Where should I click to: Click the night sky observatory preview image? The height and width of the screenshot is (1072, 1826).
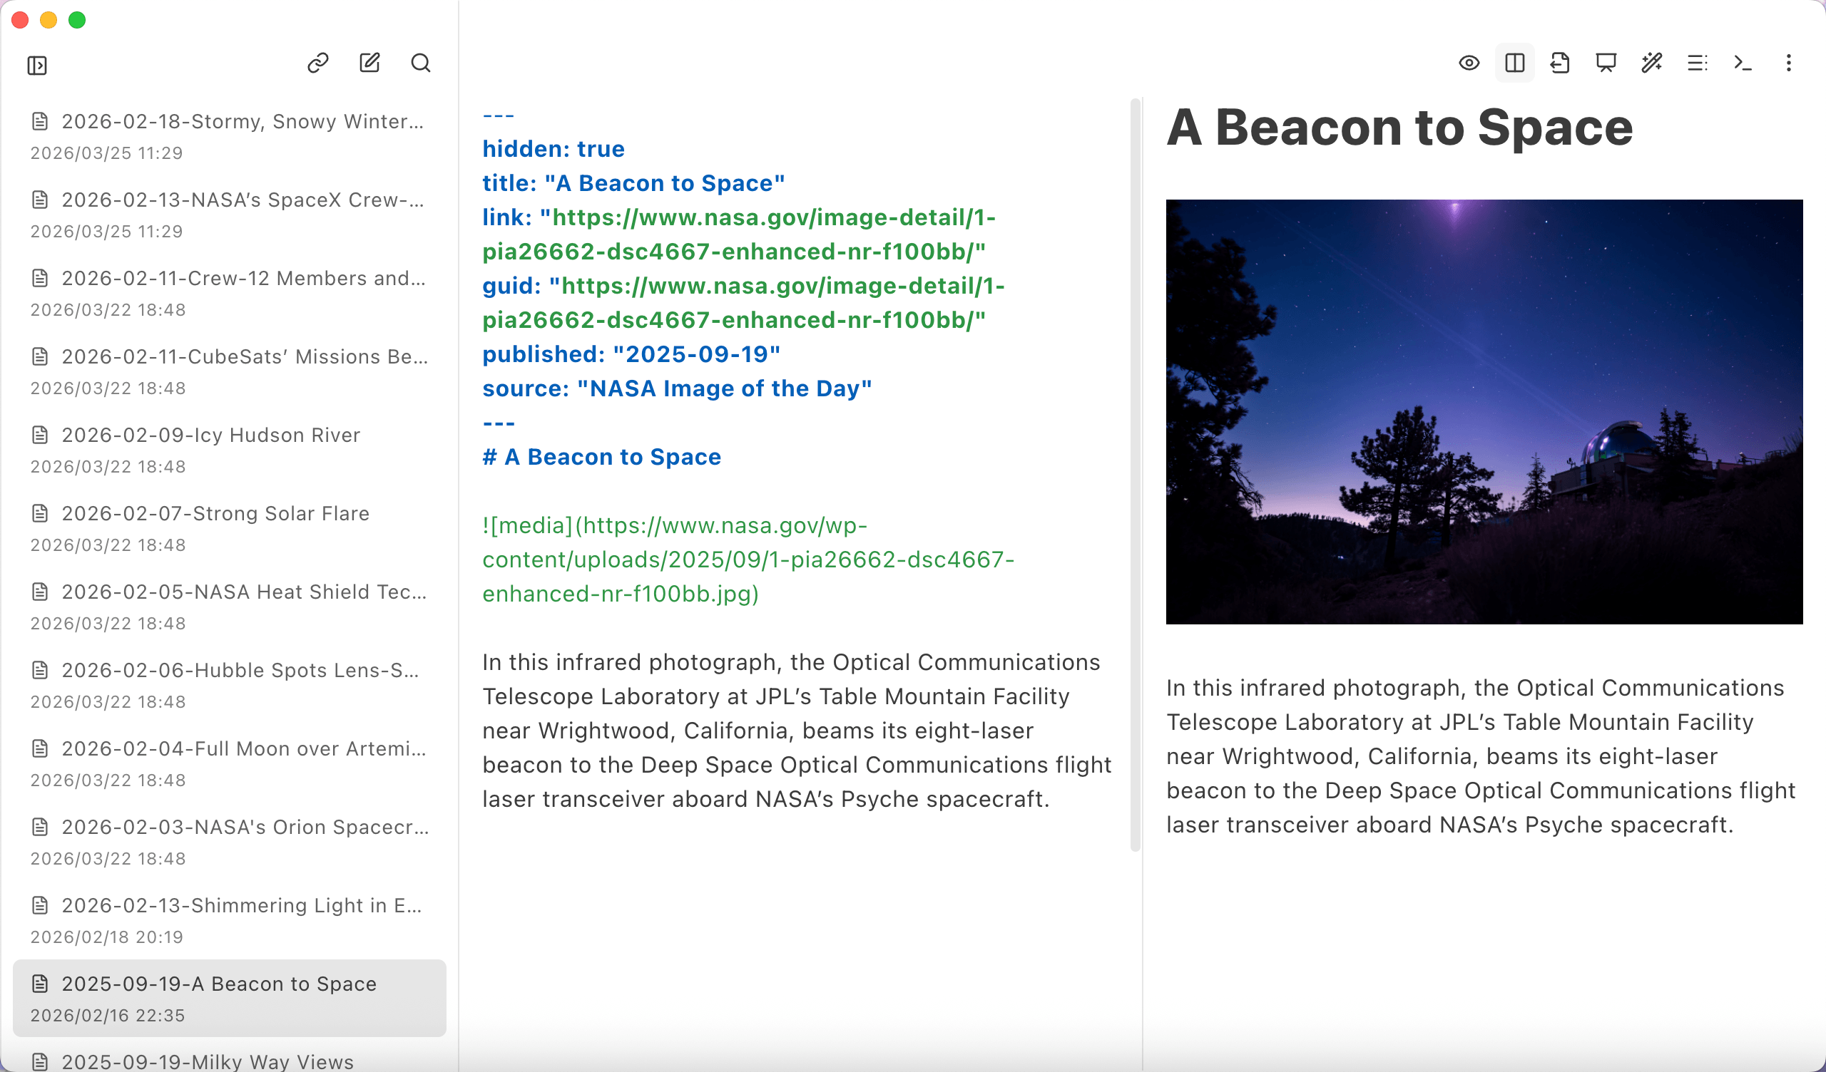[x=1483, y=411]
